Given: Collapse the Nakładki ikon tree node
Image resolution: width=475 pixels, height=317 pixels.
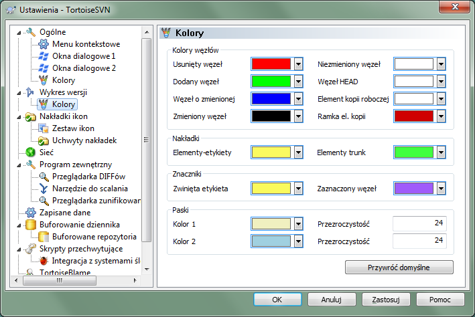Looking at the screenshot, I should 19,117.
